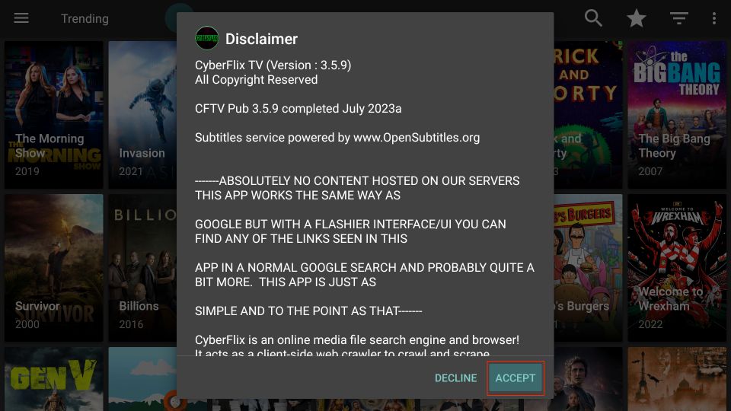Select The Morning Show poster
This screenshot has width=731, height=411.
pos(54,115)
